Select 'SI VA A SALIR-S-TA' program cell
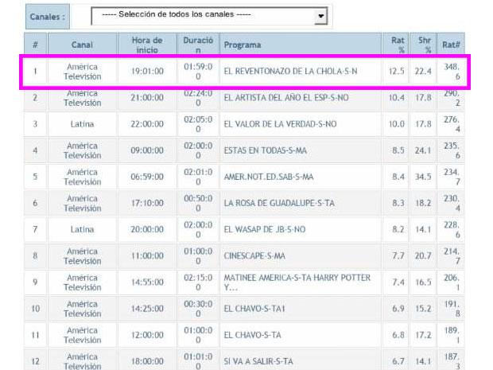This screenshot has height=370, width=493. (x=258, y=361)
